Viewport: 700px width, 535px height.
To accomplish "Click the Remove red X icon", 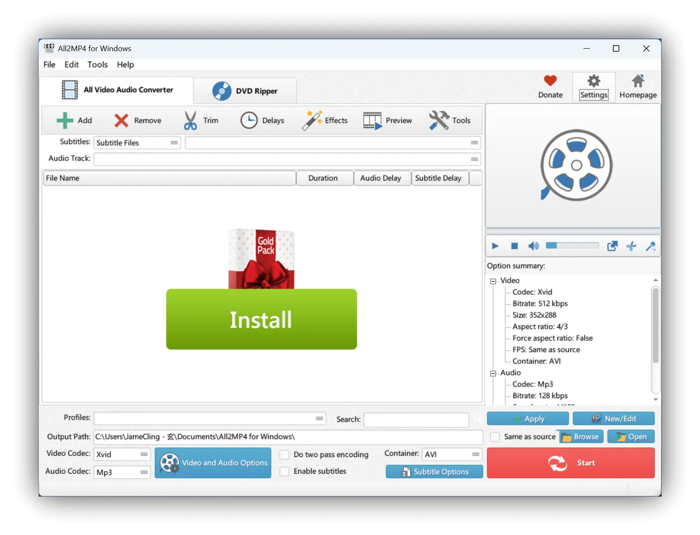I will coord(121,121).
